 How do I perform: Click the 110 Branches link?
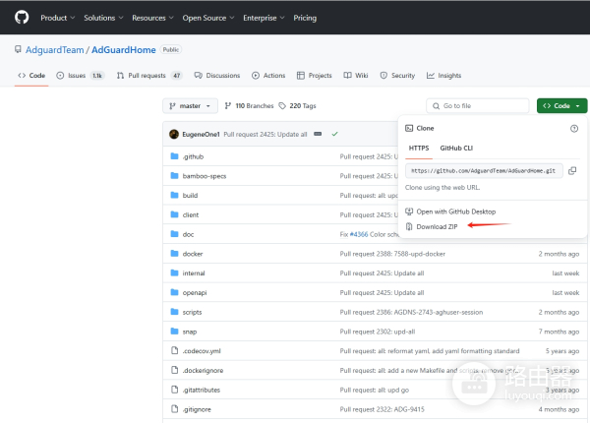coord(251,105)
